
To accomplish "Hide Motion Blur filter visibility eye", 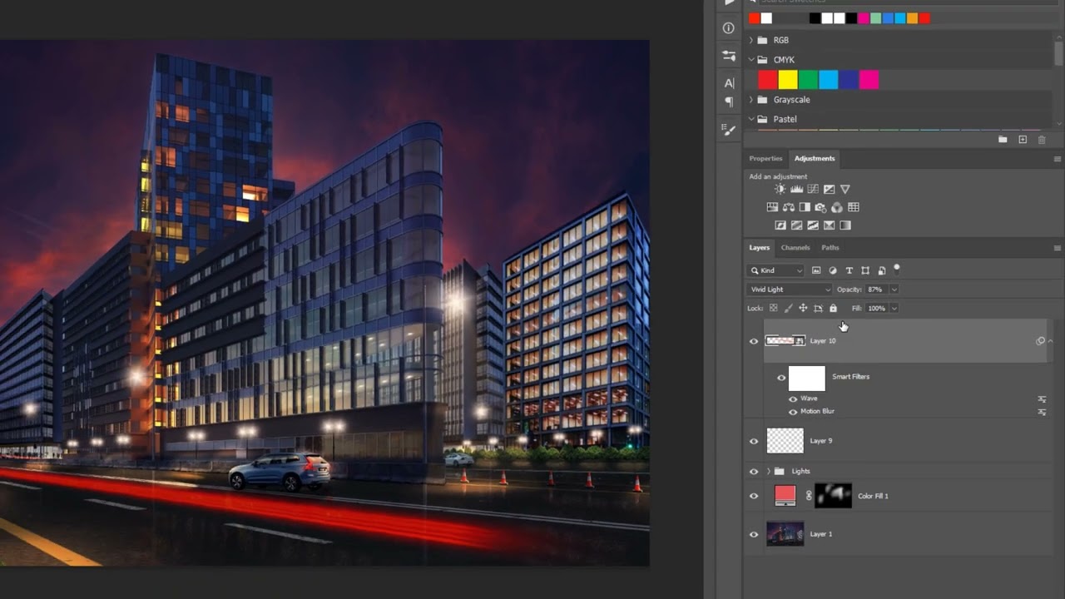I will pos(793,412).
